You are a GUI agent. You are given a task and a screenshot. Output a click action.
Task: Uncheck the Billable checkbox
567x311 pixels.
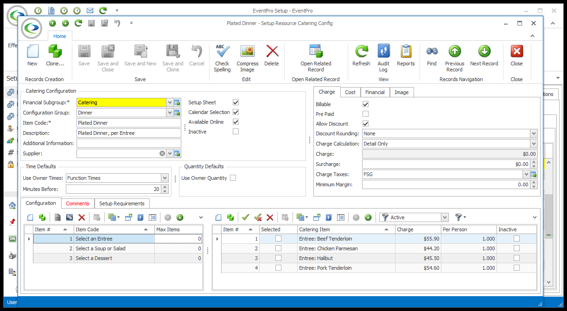pyautogui.click(x=365, y=104)
